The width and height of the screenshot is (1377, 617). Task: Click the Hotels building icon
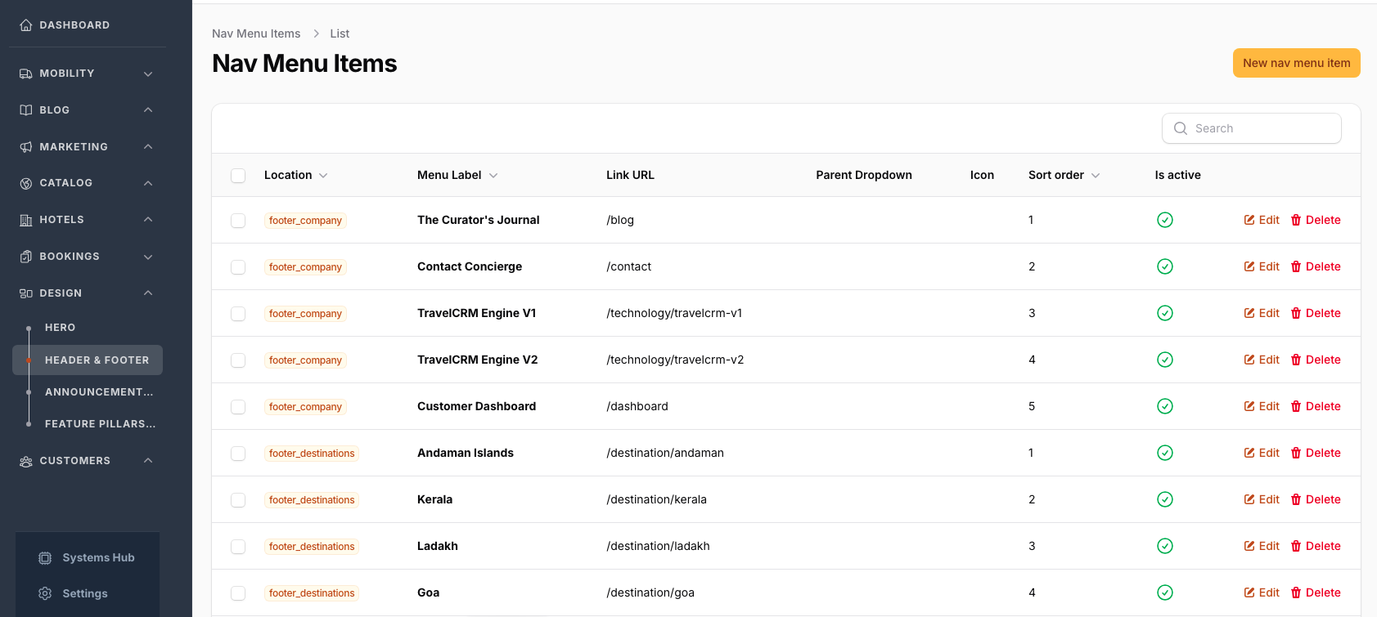click(x=26, y=220)
